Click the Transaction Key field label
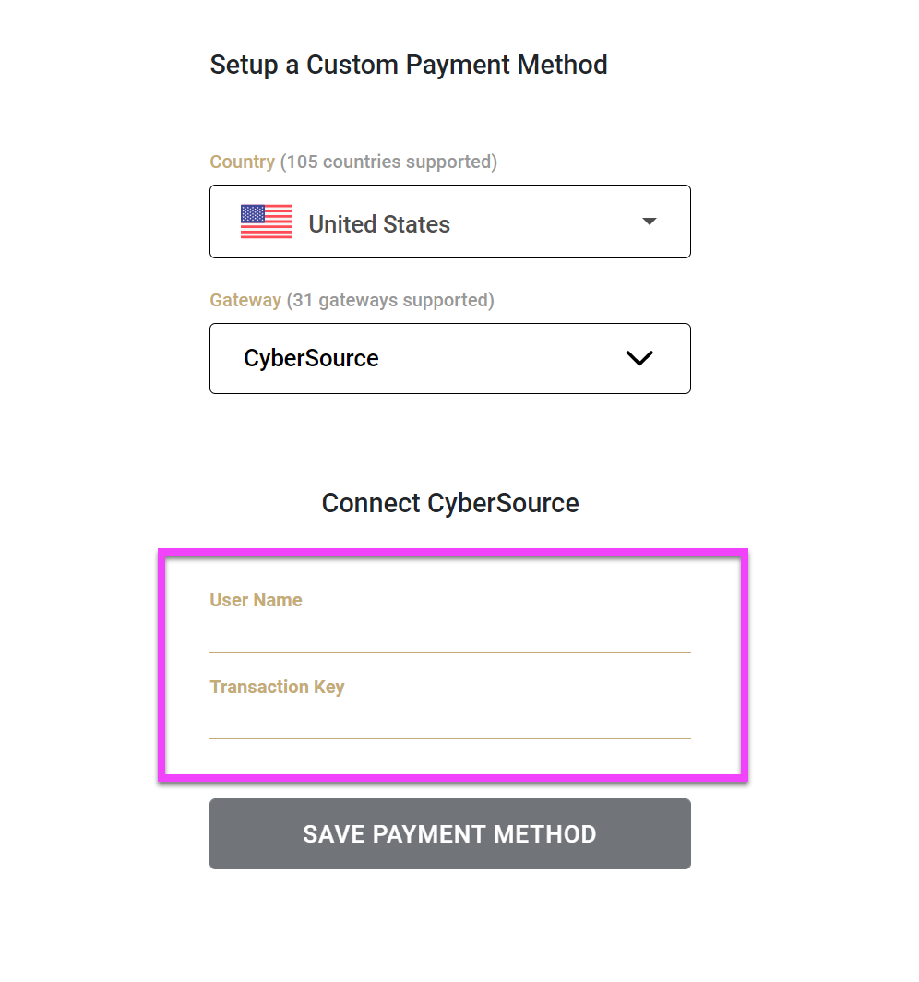Viewport: 919px width, 982px height. coord(277,687)
